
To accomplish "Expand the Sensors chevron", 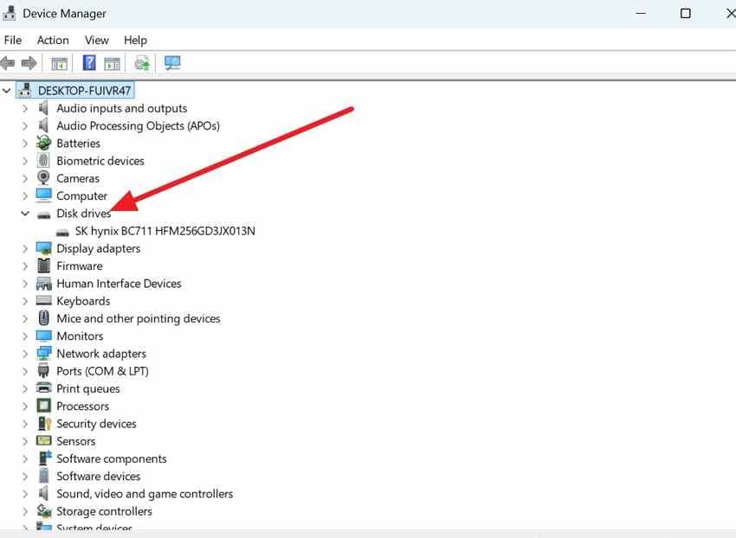I will (x=25, y=441).
